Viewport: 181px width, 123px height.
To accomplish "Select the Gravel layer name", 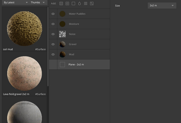I will tap(73, 44).
